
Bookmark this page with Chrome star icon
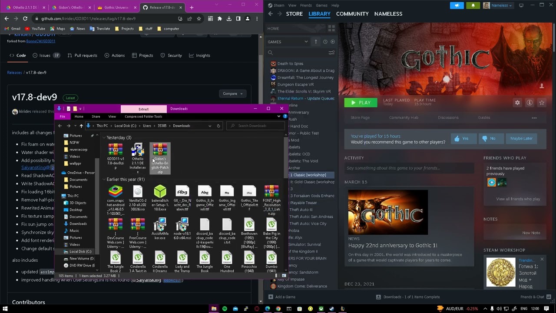point(199,19)
